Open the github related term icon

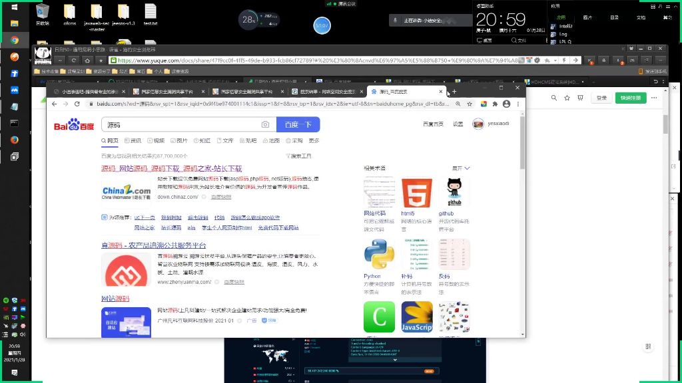tap(454, 193)
